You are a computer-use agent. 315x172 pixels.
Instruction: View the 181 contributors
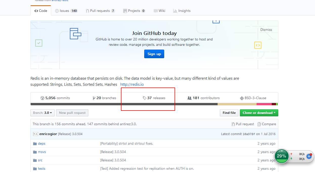pos(203,98)
